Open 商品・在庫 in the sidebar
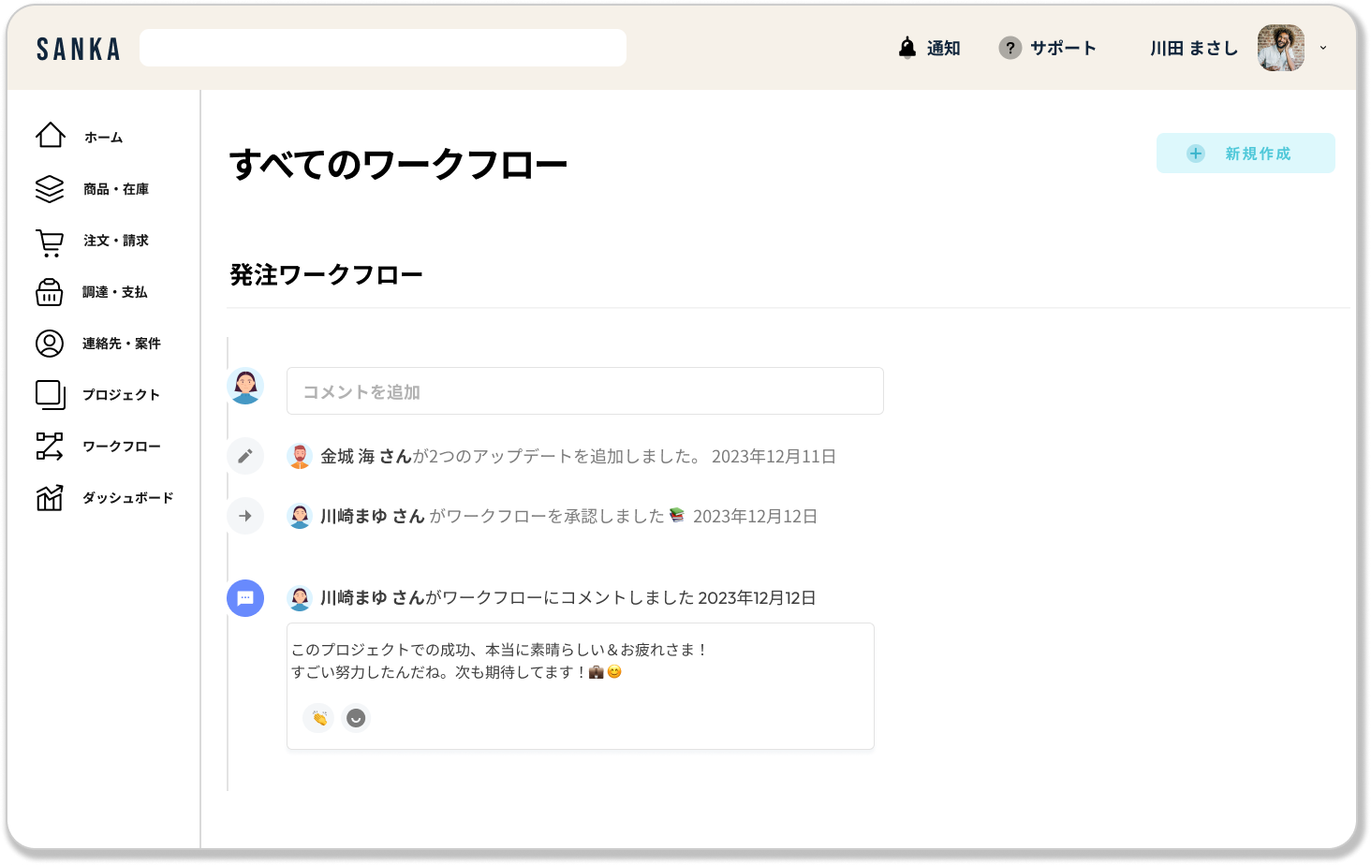 [x=116, y=189]
